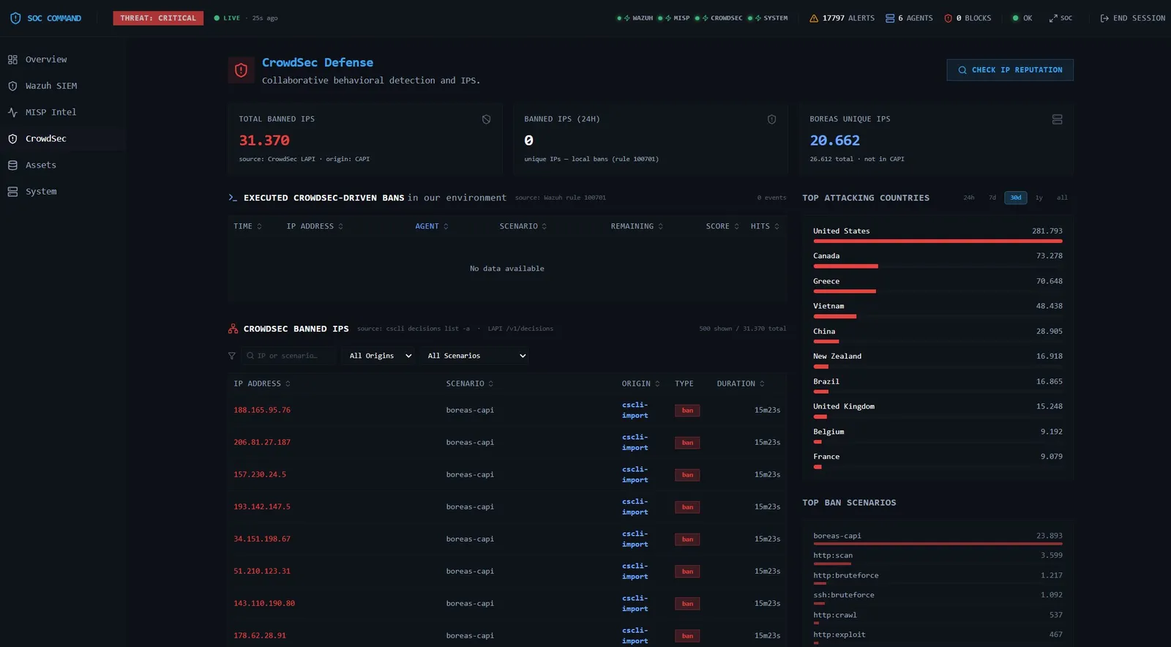
Task: Click the Total Banned IPs card icon
Action: (486, 119)
